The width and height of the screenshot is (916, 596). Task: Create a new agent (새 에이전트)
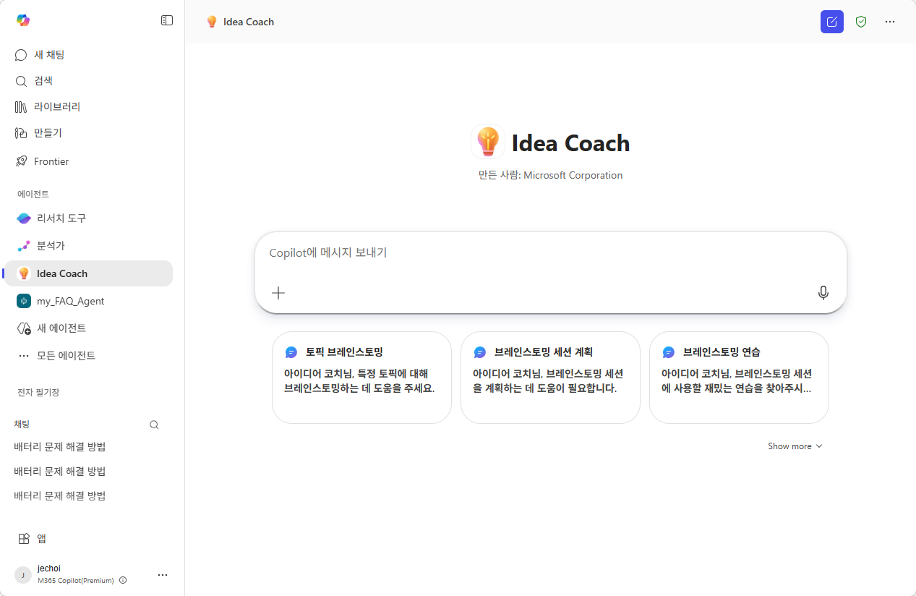(89, 328)
